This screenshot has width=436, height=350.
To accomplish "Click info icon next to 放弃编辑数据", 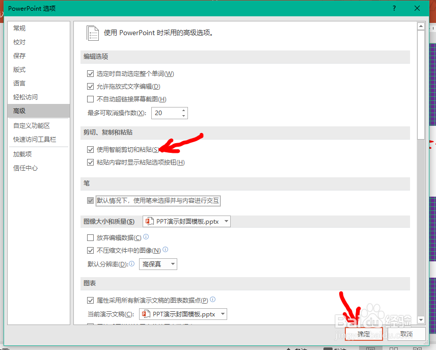I will [146, 237].
